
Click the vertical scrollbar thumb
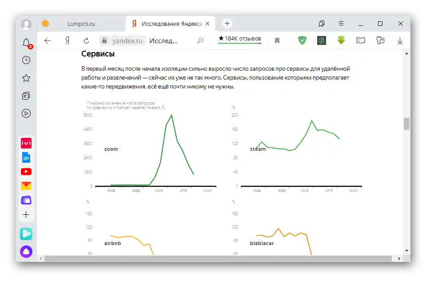click(406, 124)
